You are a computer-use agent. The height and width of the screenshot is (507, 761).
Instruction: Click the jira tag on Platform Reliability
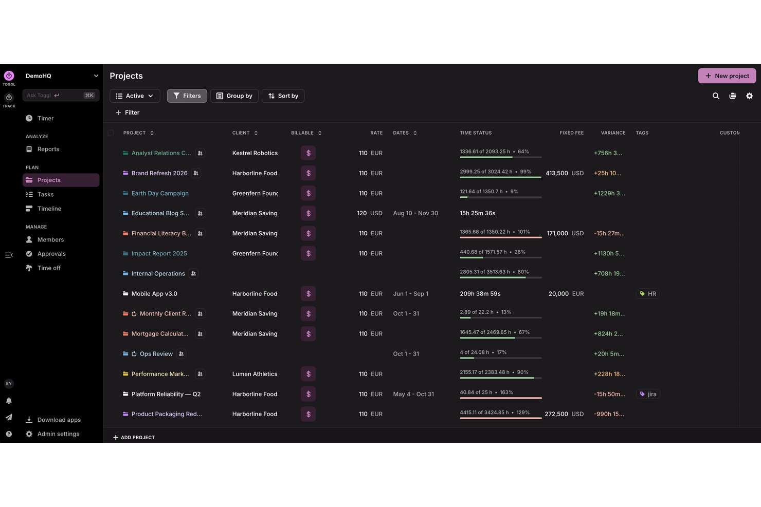(648, 394)
